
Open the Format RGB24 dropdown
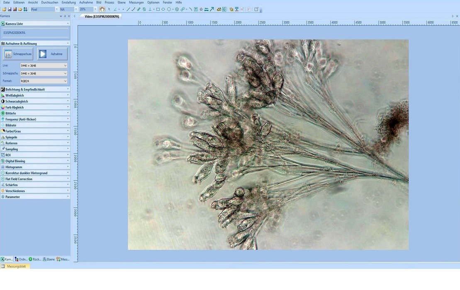tap(44, 81)
